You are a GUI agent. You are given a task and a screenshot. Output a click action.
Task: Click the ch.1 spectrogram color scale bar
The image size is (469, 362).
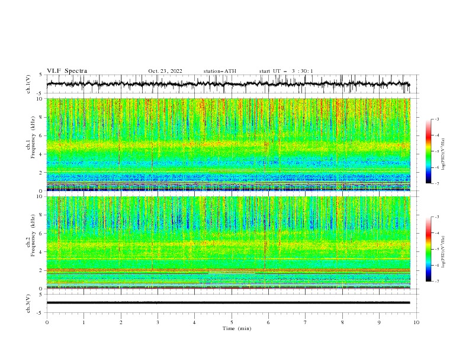coord(428,151)
